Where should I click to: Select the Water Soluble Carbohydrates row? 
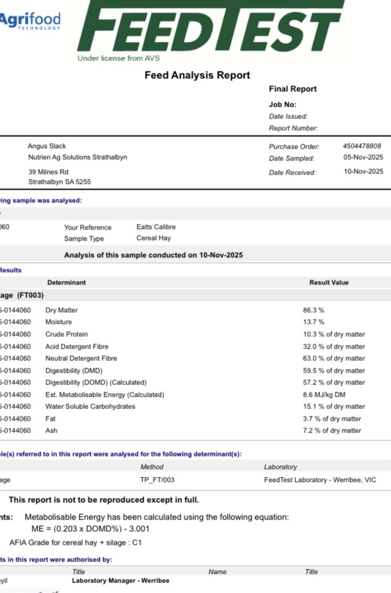(90, 407)
